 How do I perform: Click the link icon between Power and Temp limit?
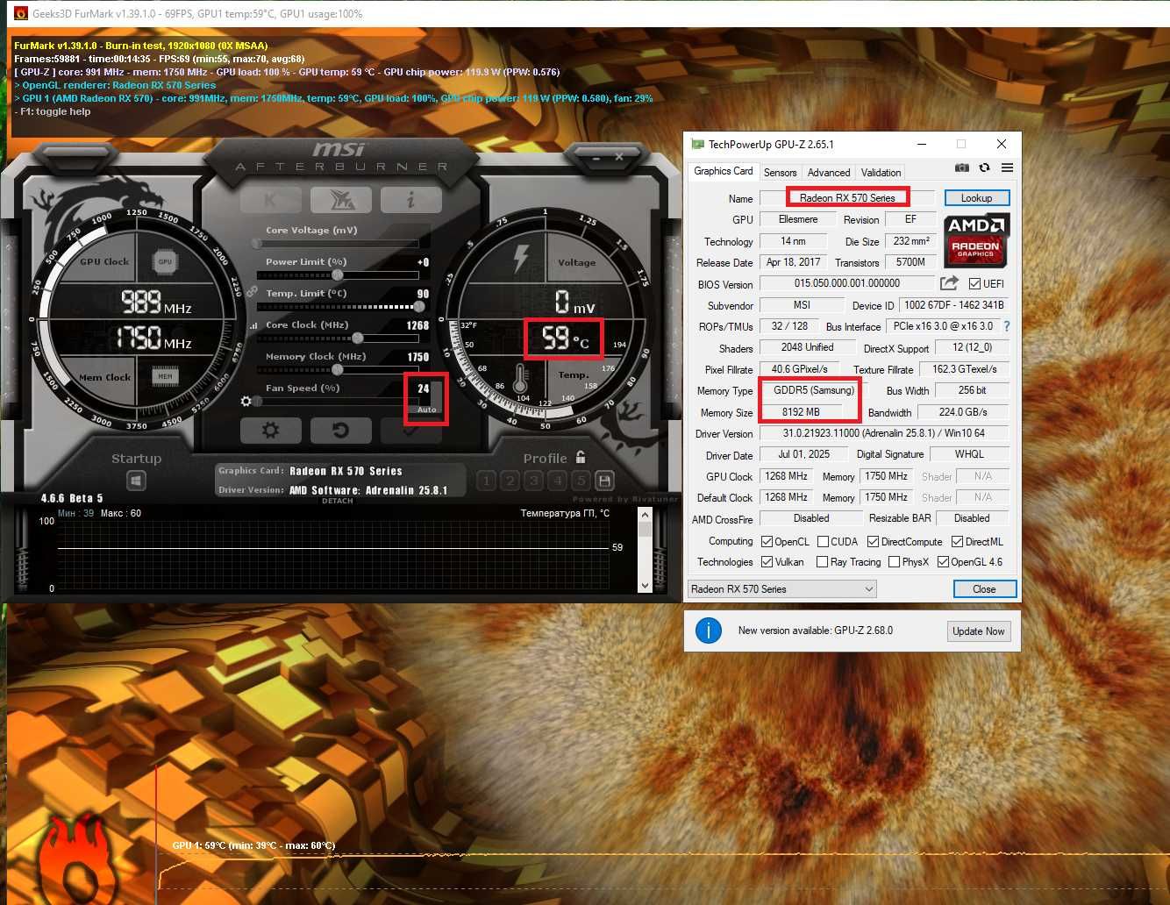click(251, 290)
